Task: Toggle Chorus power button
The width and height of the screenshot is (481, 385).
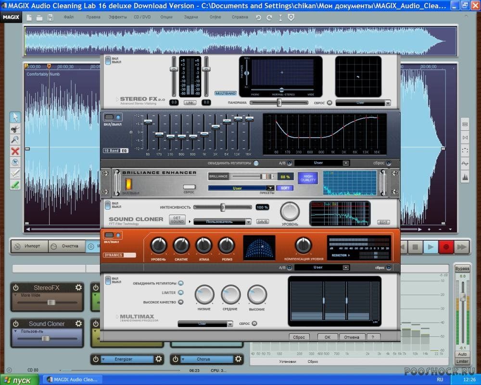Action: [x=175, y=359]
